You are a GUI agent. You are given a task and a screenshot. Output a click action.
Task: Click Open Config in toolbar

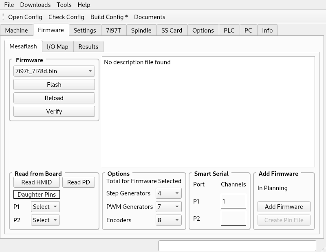coord(25,17)
